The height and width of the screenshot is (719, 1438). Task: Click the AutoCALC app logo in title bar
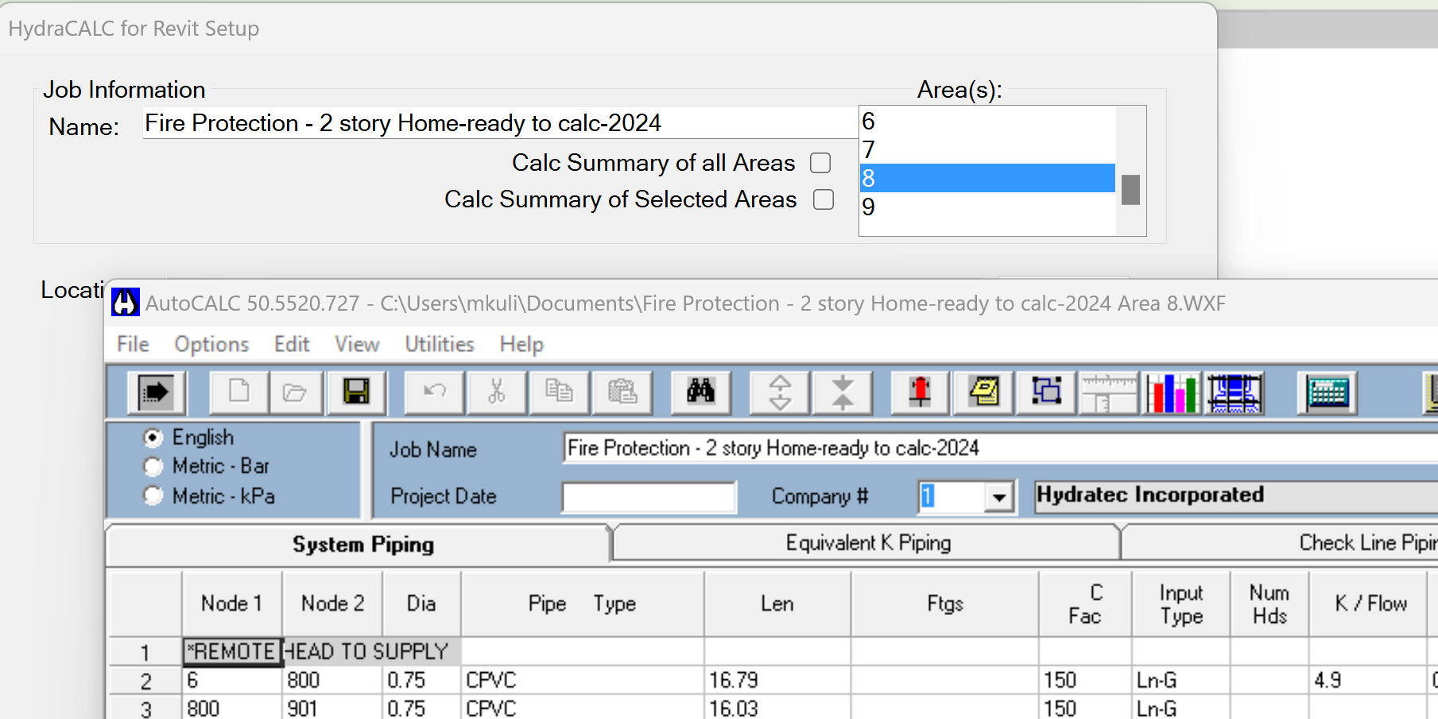[125, 303]
